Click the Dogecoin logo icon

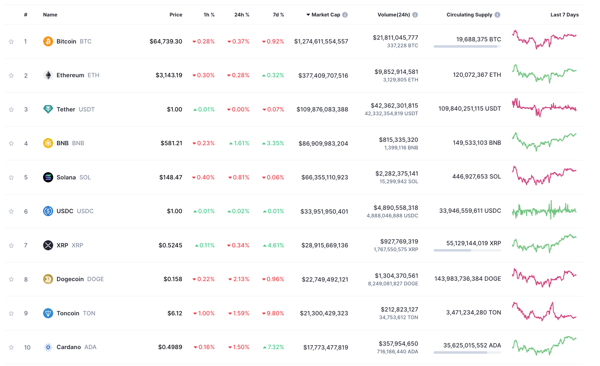(x=48, y=279)
